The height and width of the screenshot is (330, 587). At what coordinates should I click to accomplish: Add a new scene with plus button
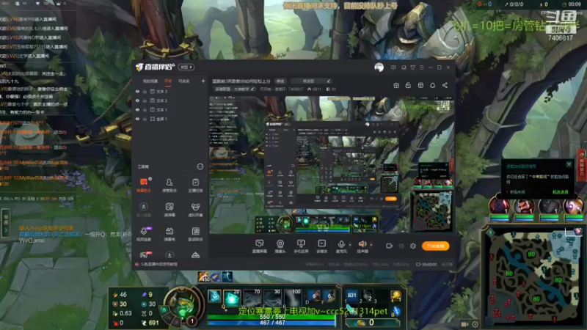pos(203,81)
